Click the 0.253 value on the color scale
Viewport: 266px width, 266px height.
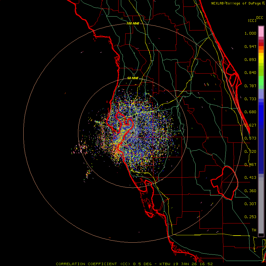click(x=250, y=217)
